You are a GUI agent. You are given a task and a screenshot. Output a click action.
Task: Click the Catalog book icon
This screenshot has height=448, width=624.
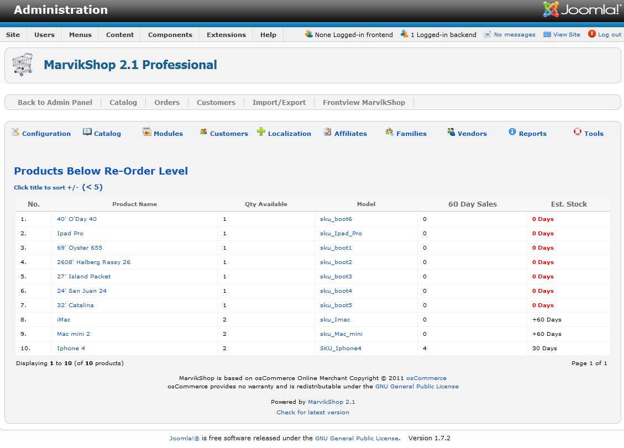coord(87,131)
